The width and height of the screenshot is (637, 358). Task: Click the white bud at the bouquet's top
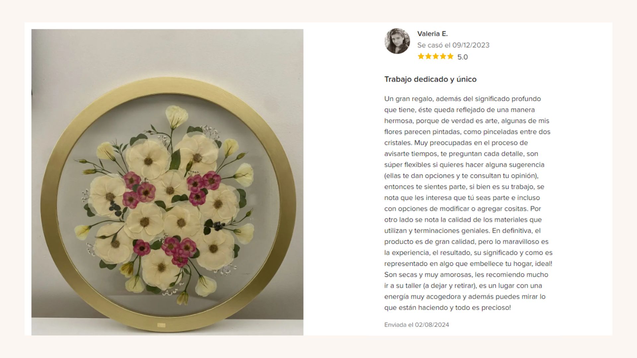pyautogui.click(x=176, y=114)
